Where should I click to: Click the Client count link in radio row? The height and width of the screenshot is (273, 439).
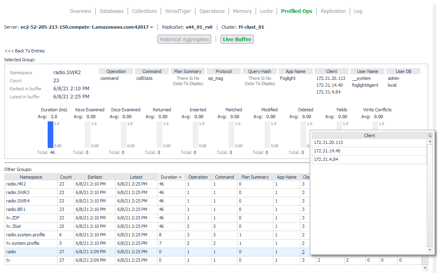303,252
